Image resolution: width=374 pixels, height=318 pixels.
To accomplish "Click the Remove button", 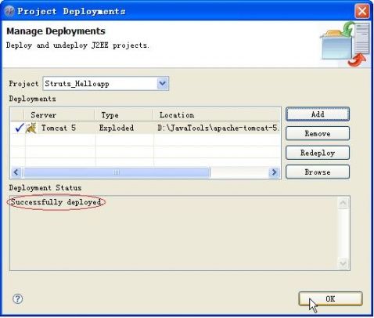I will click(x=318, y=133).
